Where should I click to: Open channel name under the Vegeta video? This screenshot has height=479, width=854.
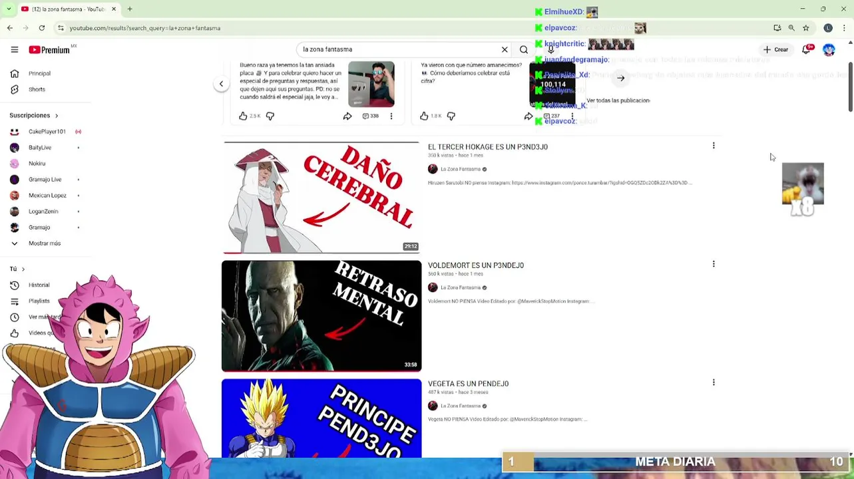pos(461,406)
